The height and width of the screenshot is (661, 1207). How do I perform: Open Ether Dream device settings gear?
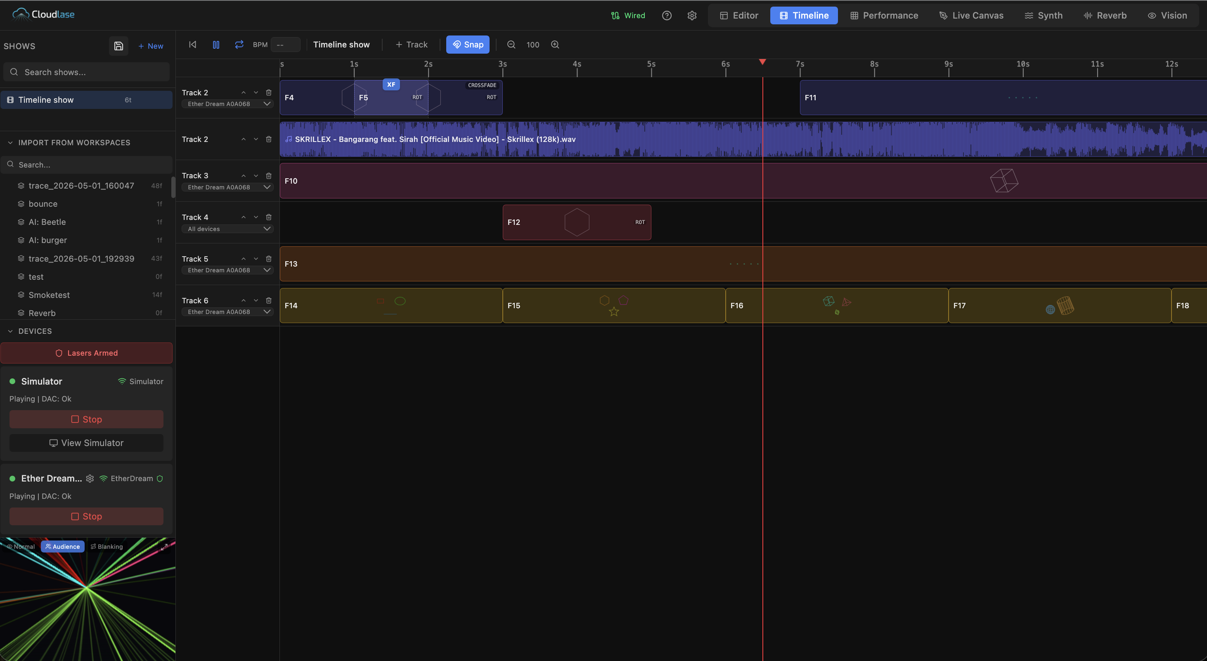(x=90, y=478)
